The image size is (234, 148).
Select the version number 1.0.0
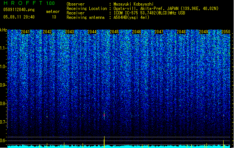point(50,3)
